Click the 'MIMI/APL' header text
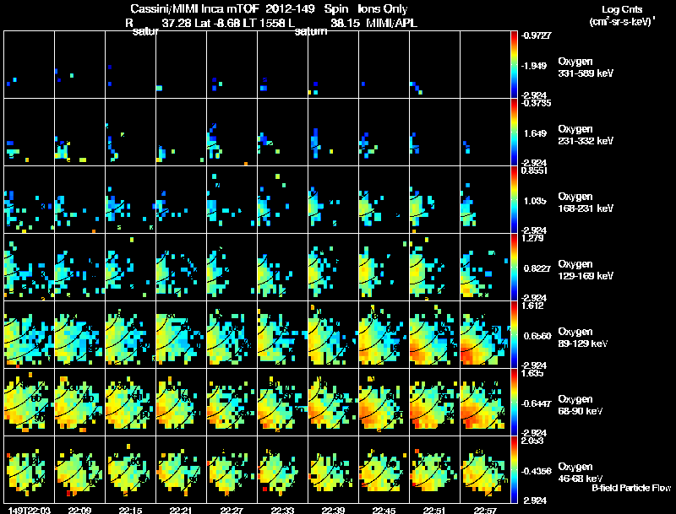This screenshot has height=514, width=676. [391, 23]
